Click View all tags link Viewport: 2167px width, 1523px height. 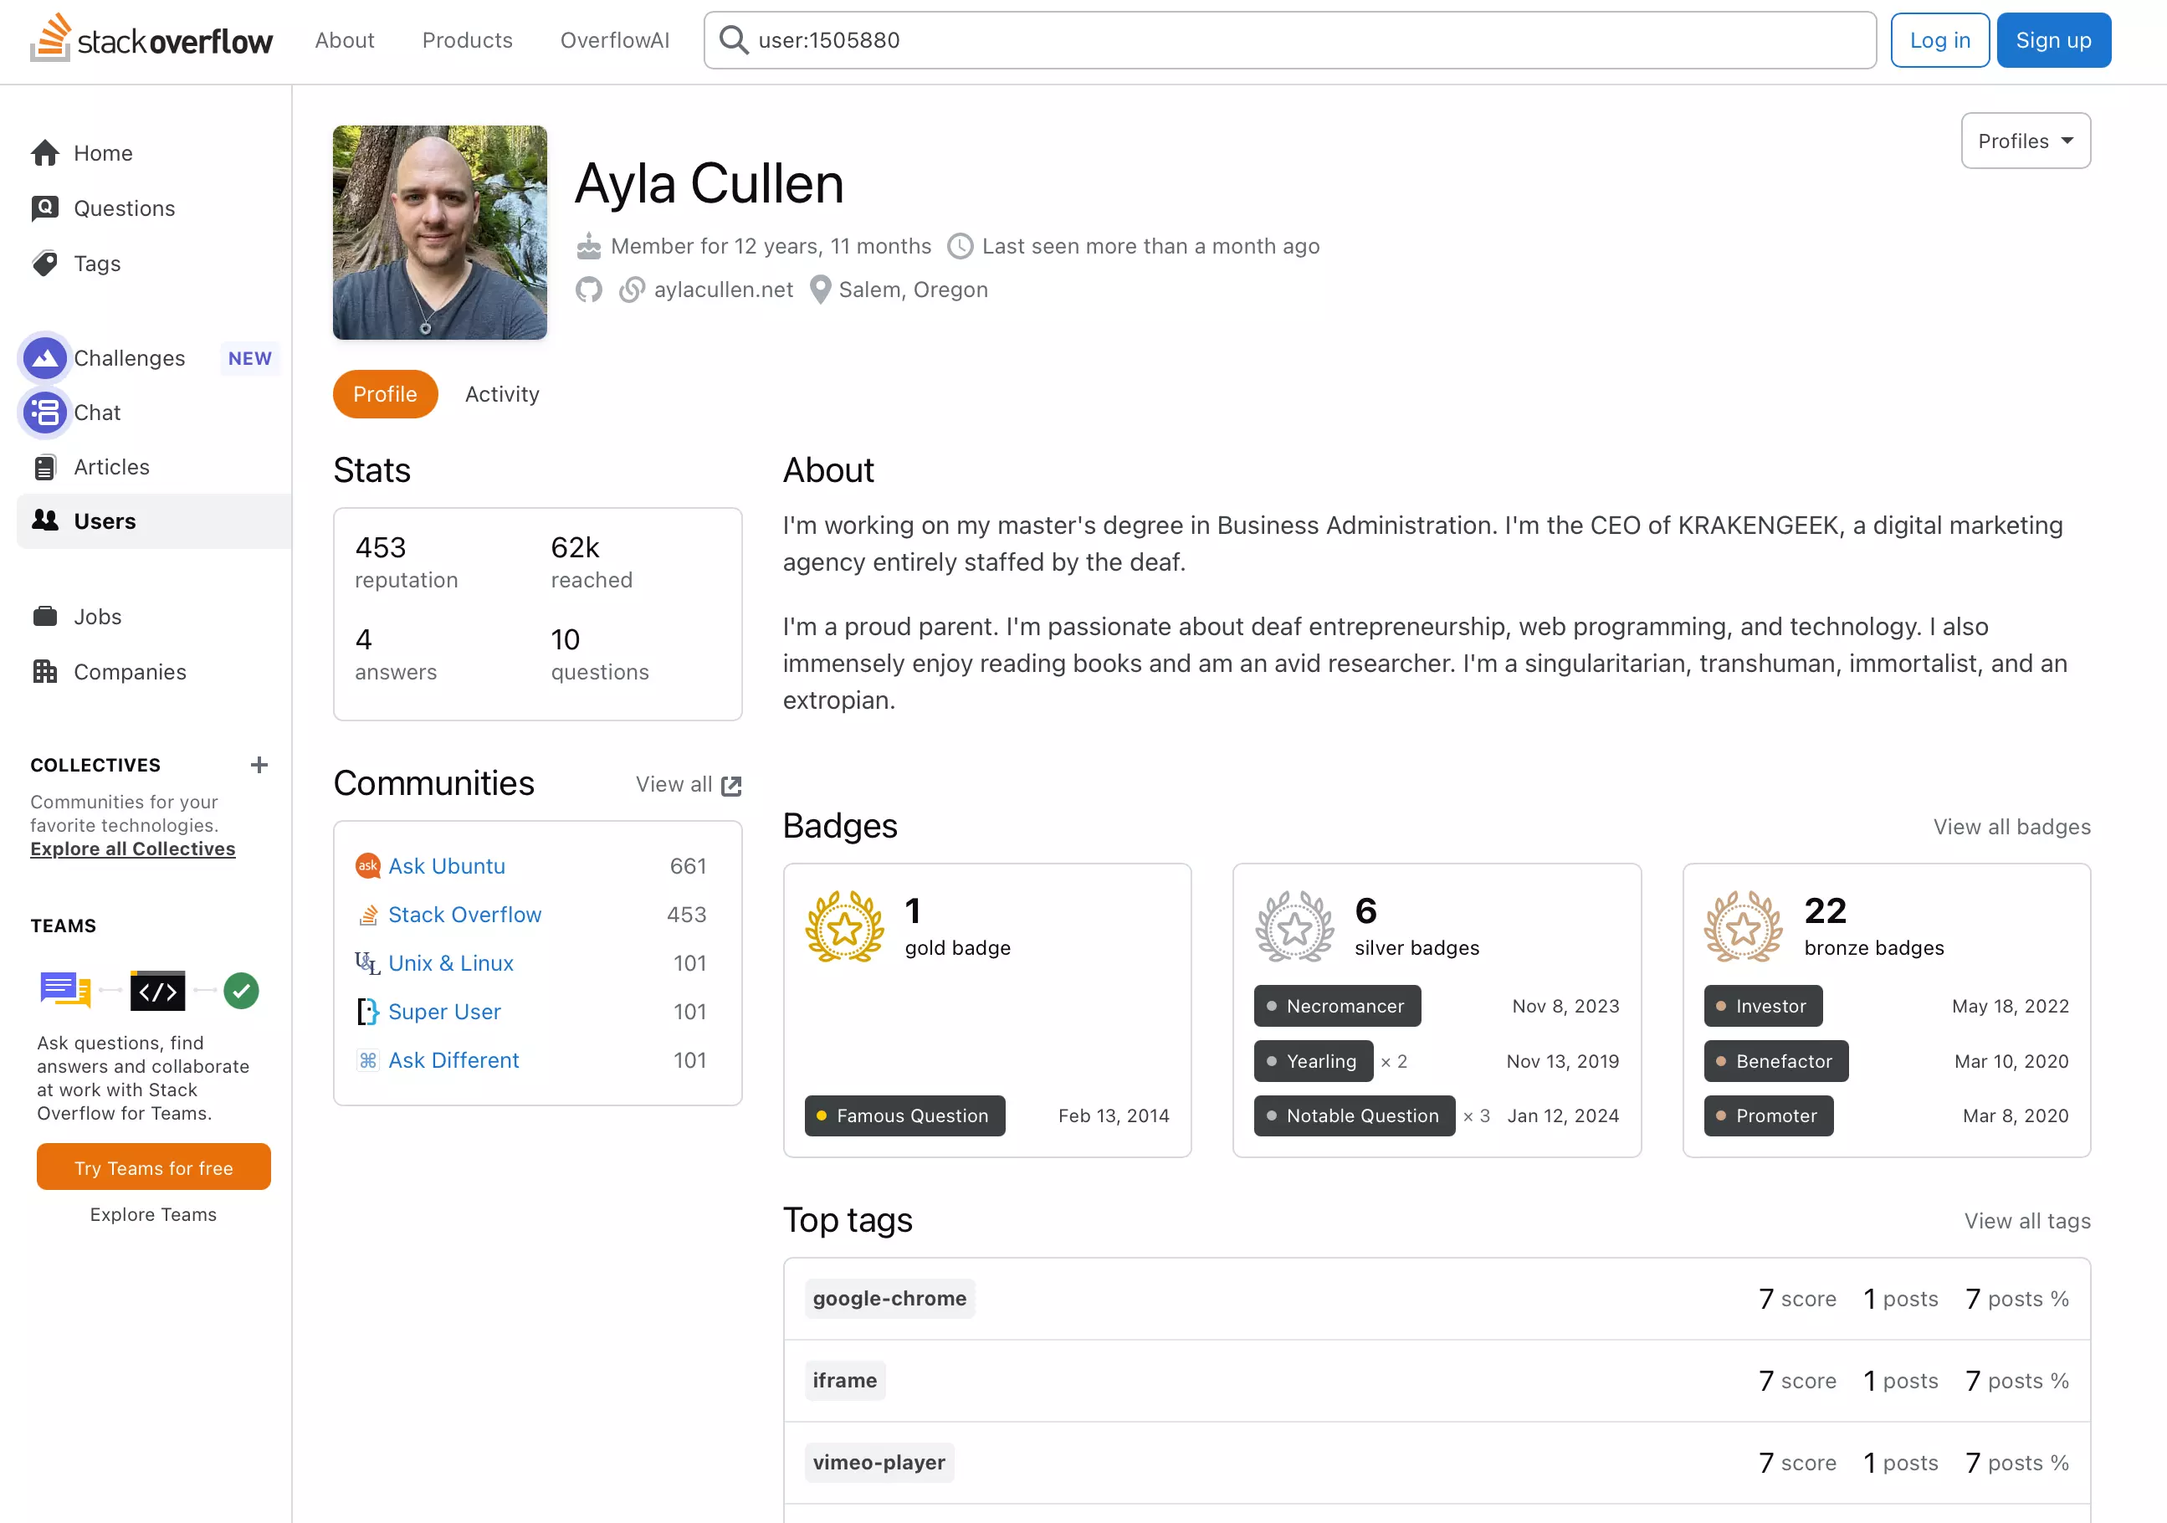click(x=2027, y=1221)
